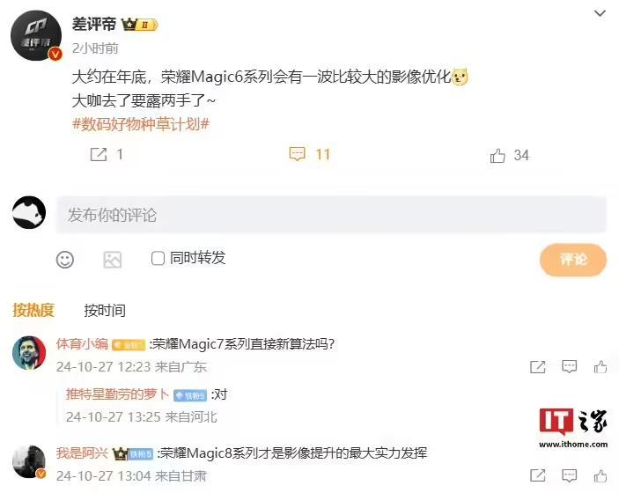619x493 pixels.
Task: Reply to 体育小编's comment via comment icon
Action: pos(569,367)
